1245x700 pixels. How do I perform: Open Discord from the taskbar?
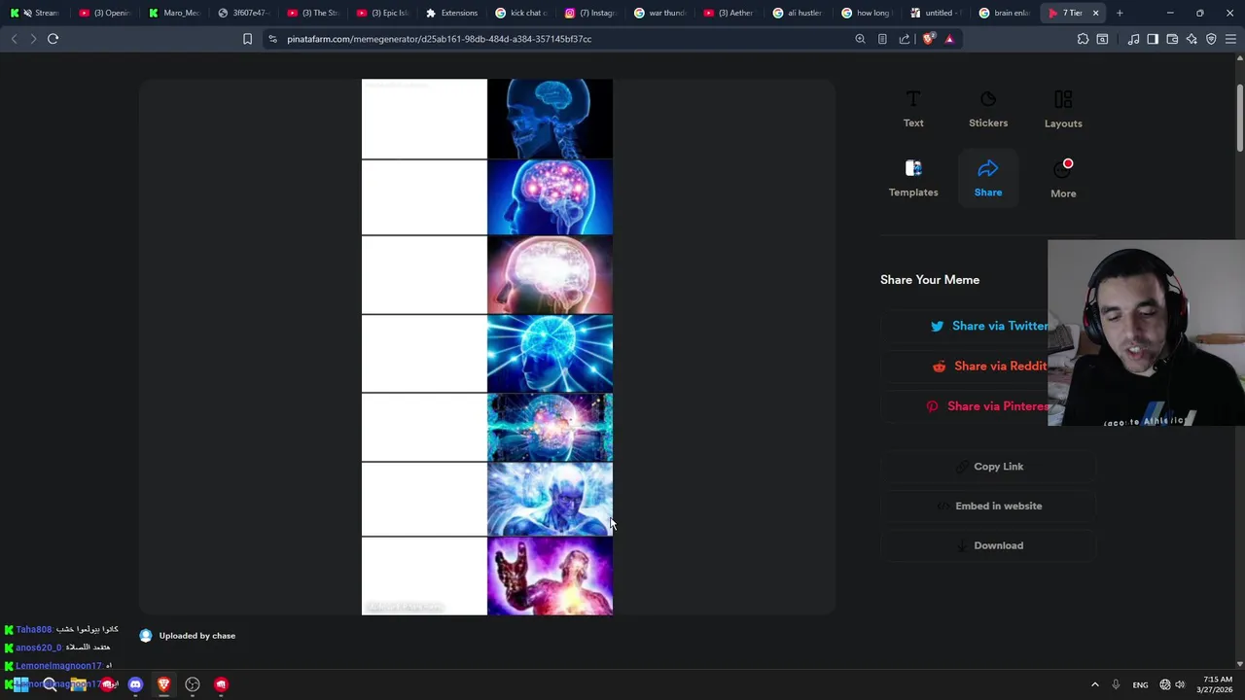(x=135, y=684)
